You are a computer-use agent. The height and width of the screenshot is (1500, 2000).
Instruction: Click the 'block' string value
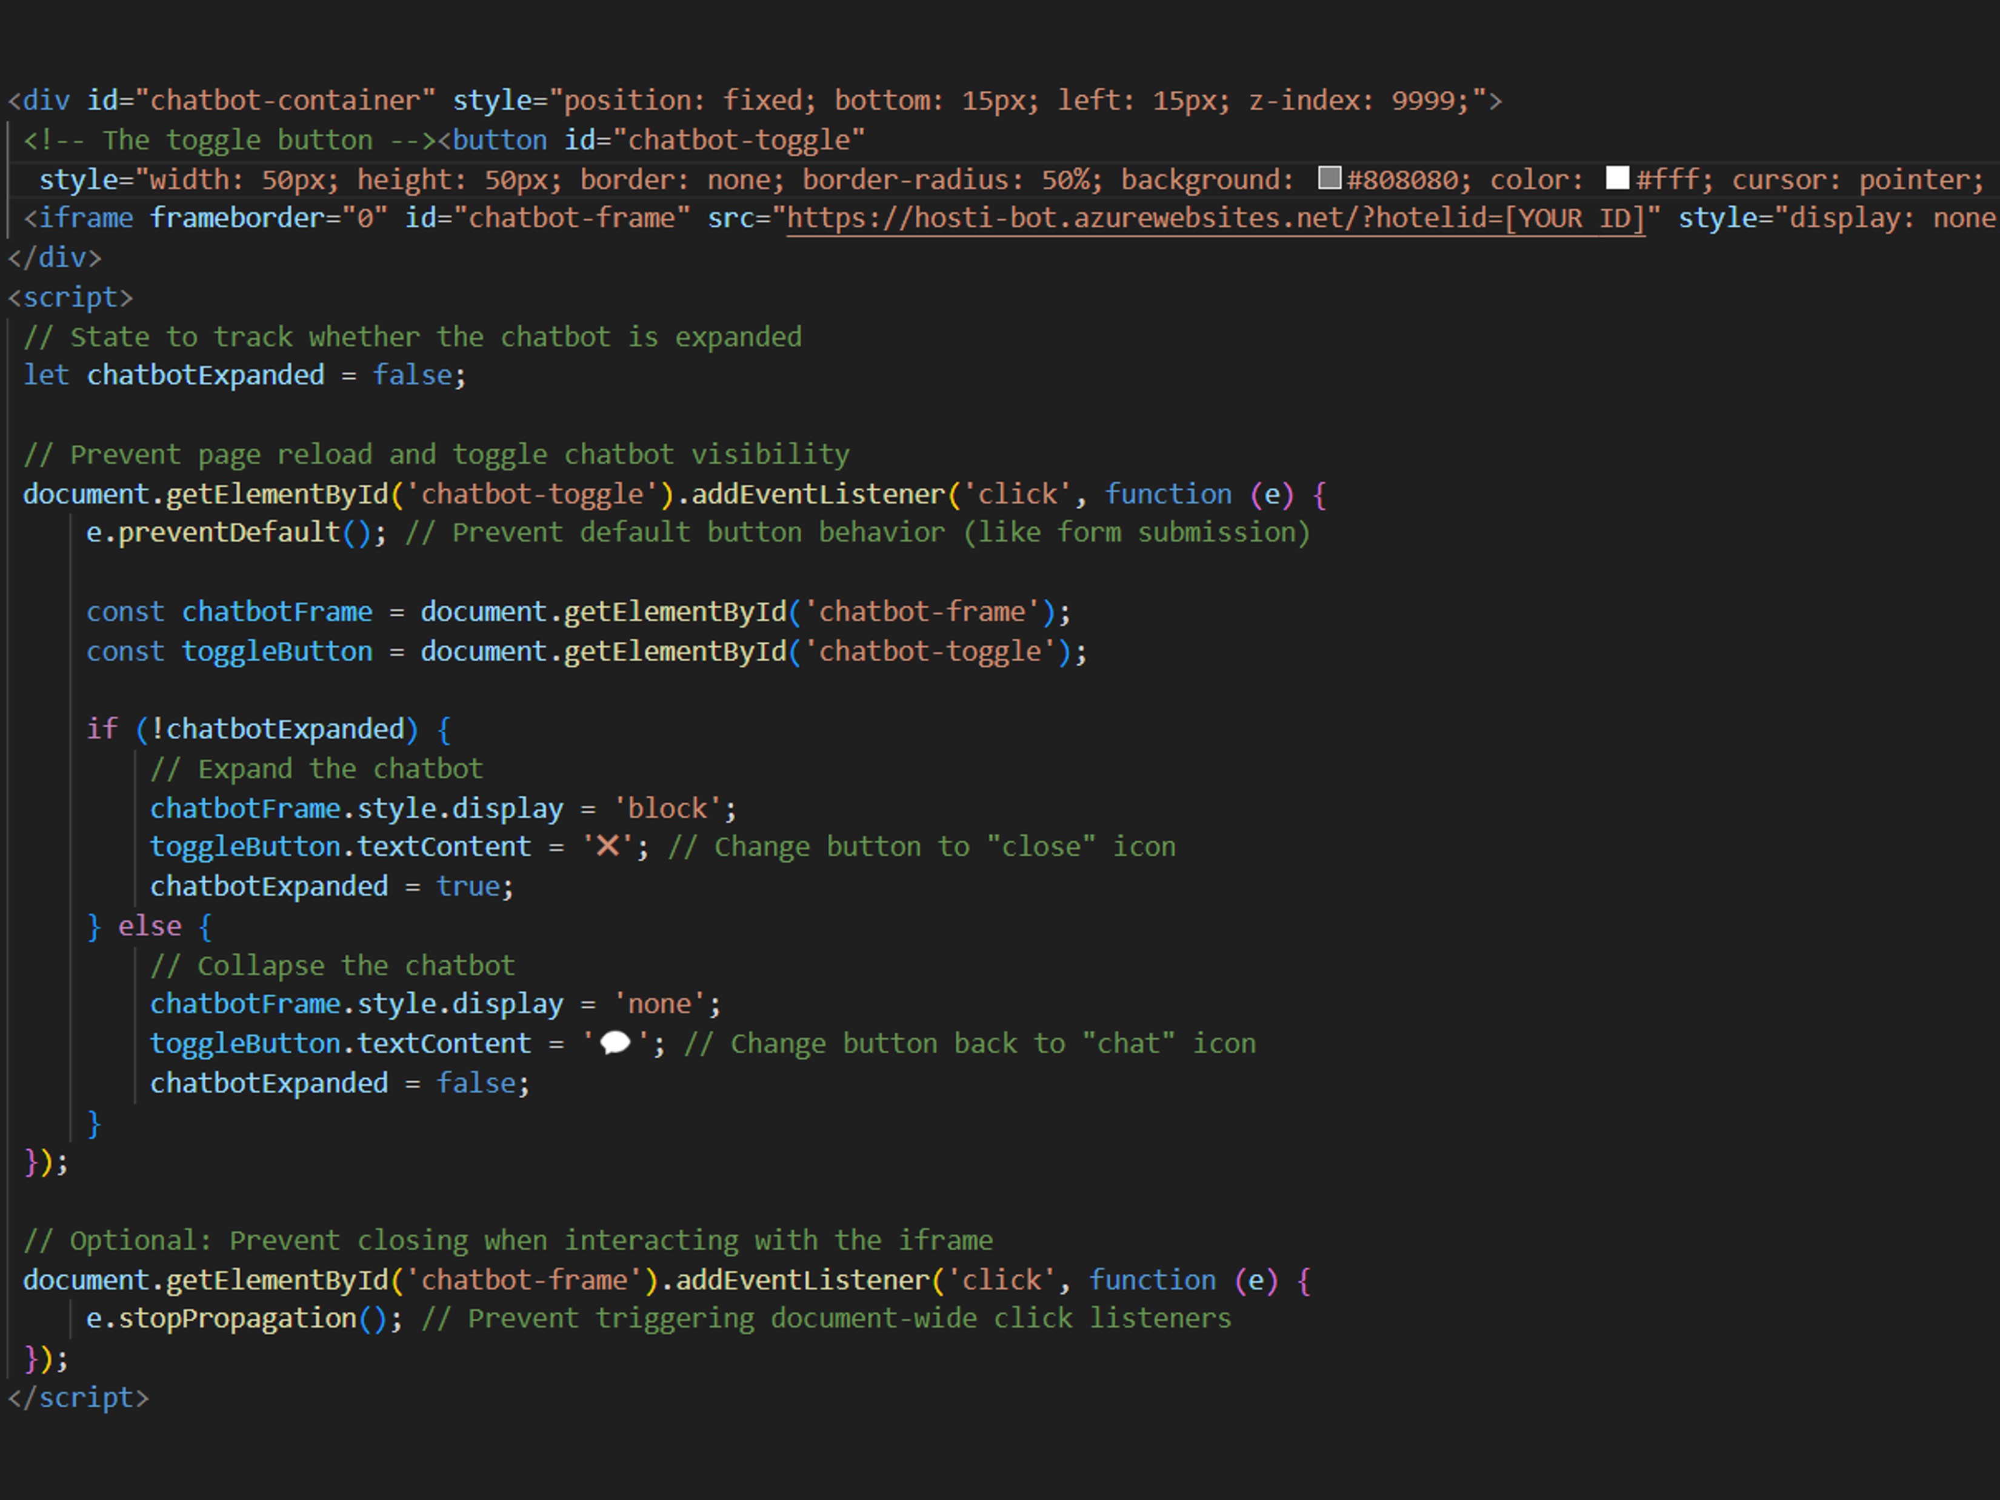click(x=667, y=808)
